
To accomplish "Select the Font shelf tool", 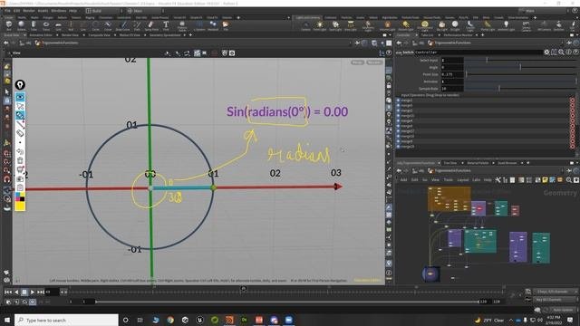I will click(x=166, y=25).
